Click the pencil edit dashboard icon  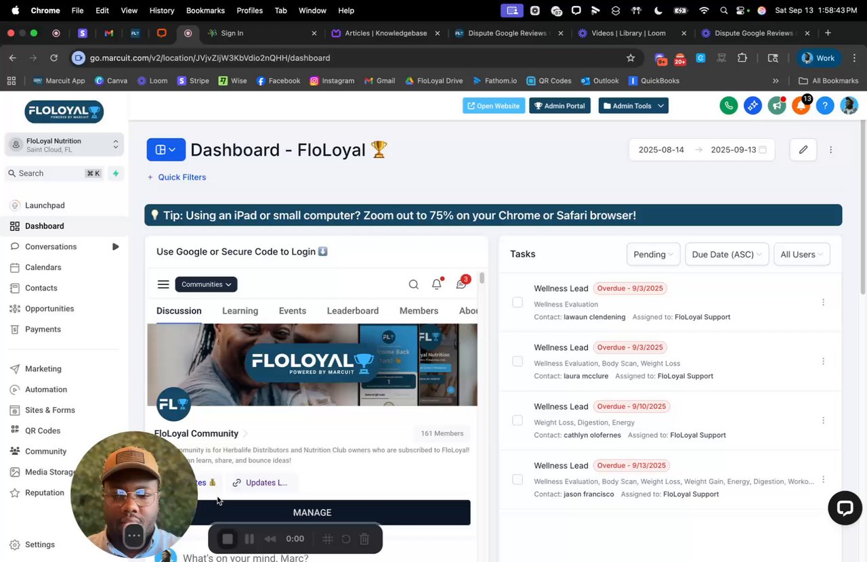803,150
